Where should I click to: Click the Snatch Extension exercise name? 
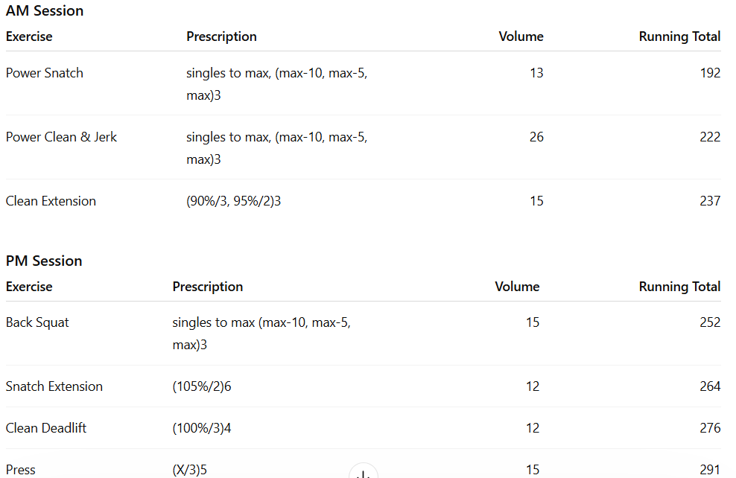(x=54, y=386)
